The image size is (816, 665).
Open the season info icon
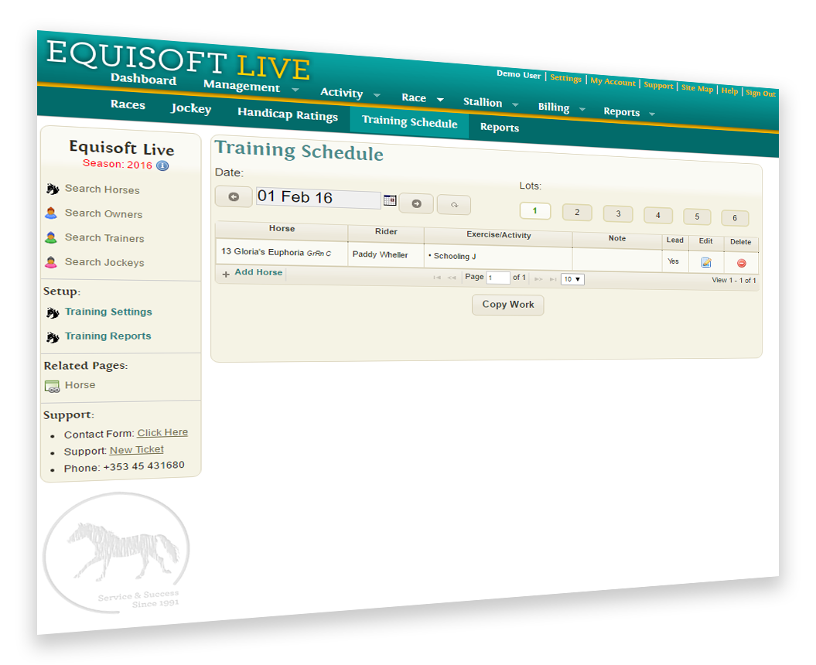(x=162, y=166)
